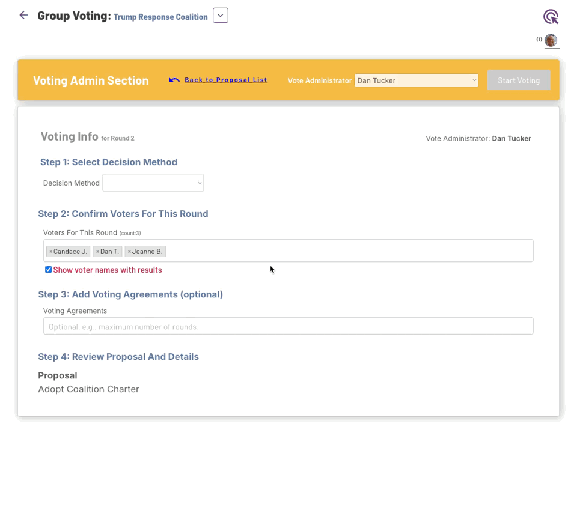
Task: Uncheck Show voter names with results
Action: 48,270
